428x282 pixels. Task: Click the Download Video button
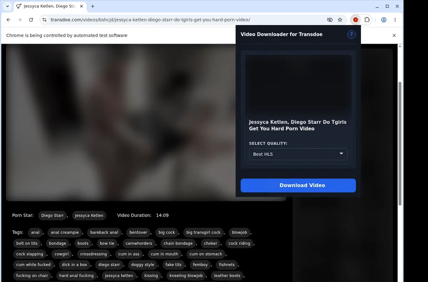(x=298, y=185)
